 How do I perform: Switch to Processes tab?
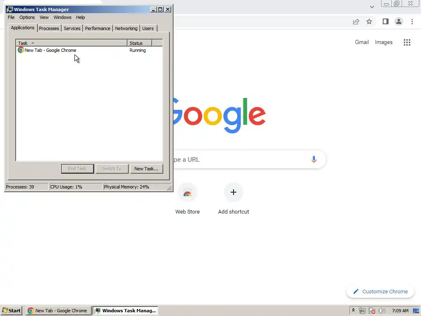pos(49,28)
